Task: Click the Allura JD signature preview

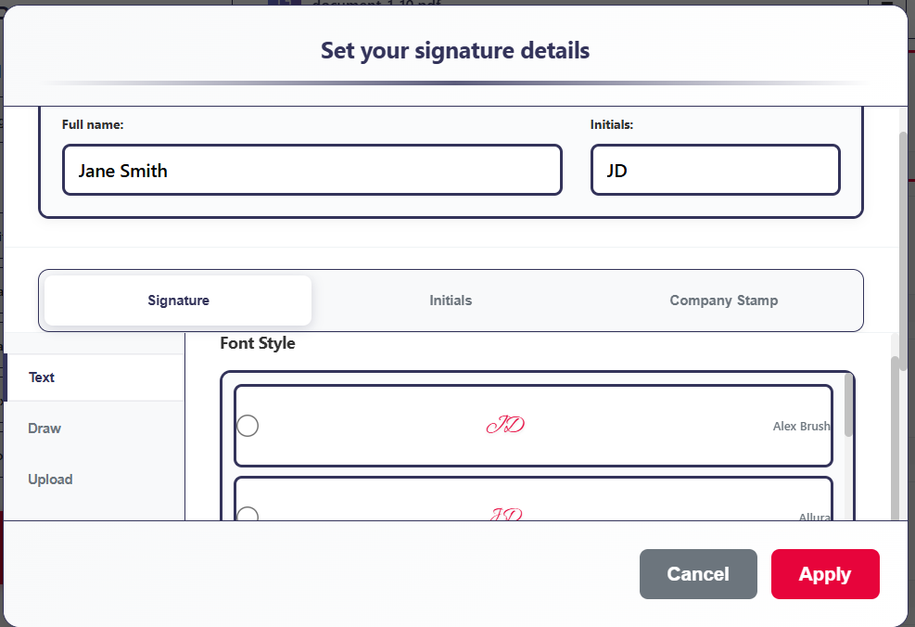Action: [505, 514]
